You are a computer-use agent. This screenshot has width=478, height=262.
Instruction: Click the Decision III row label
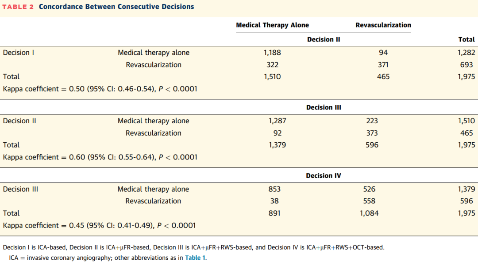point(20,189)
